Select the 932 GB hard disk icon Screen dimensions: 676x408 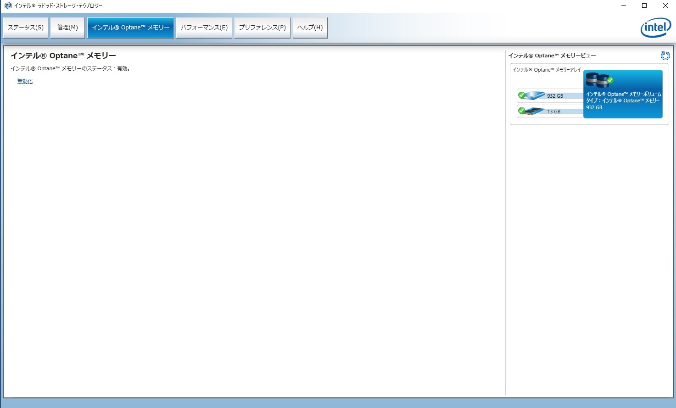click(x=535, y=95)
